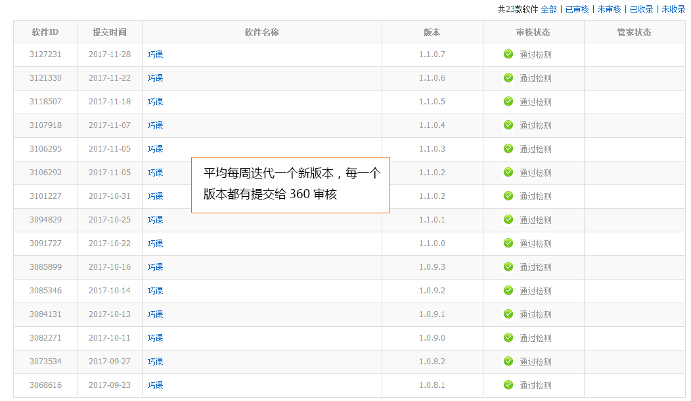Click the 软件ID column header
The width and height of the screenshot is (691, 401).
(x=45, y=32)
